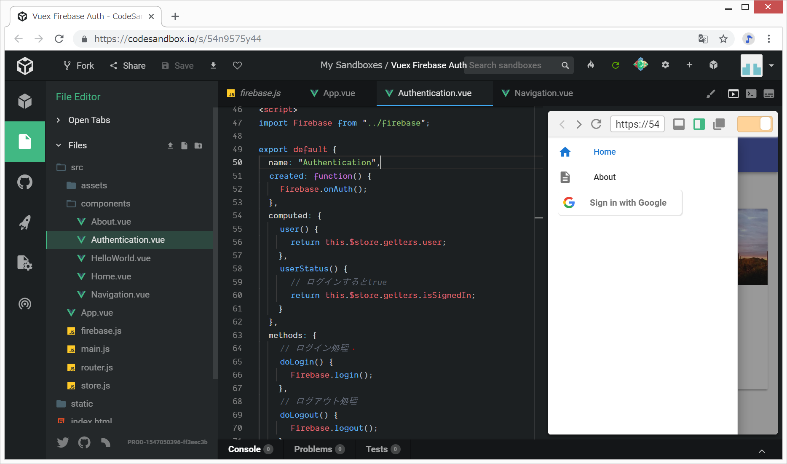Click the like heart icon
The image size is (787, 464).
tap(237, 65)
